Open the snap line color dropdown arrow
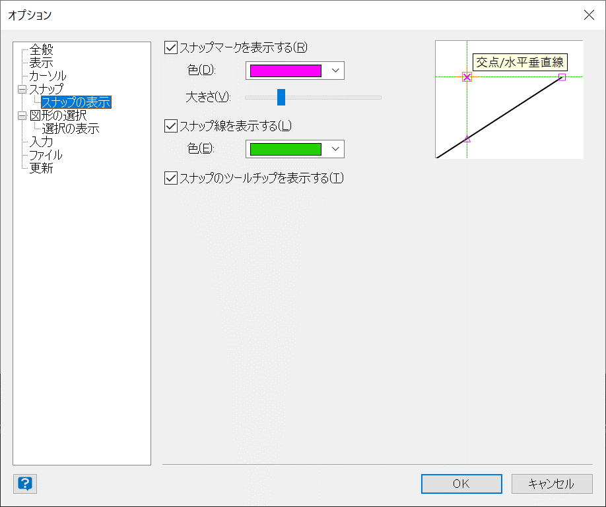 (335, 149)
